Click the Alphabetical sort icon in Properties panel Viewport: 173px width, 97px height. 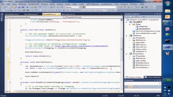[x=130, y=87]
